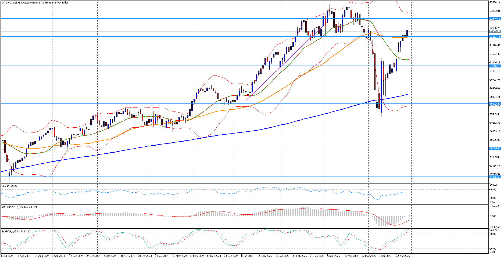This screenshot has height=259, width=504.
Task: Click the 21657.36 price scale label
Action: (x=495, y=54)
